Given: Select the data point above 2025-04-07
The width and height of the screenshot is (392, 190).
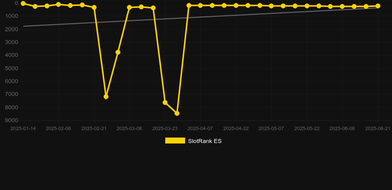Looking at the screenshot, I should (200, 5).
